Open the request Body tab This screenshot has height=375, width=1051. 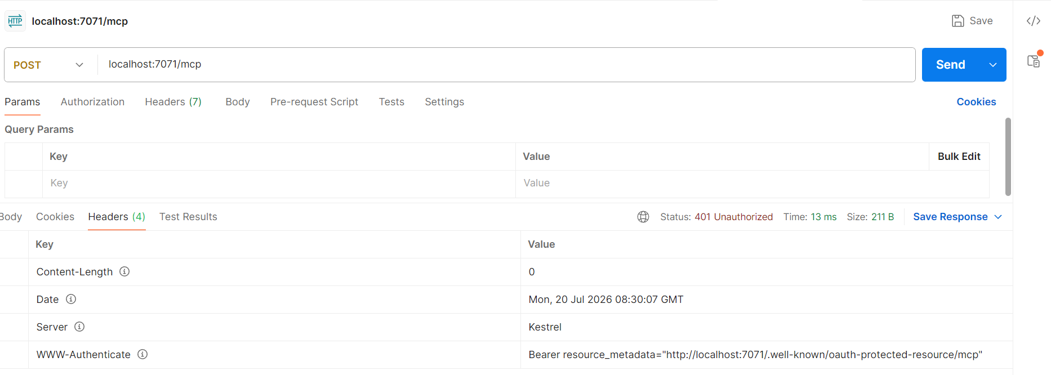[238, 102]
